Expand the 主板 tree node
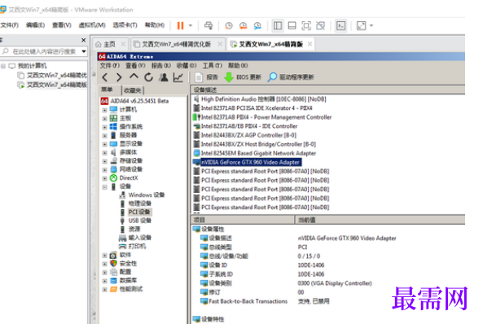The width and height of the screenshot is (483, 324). coord(105,119)
